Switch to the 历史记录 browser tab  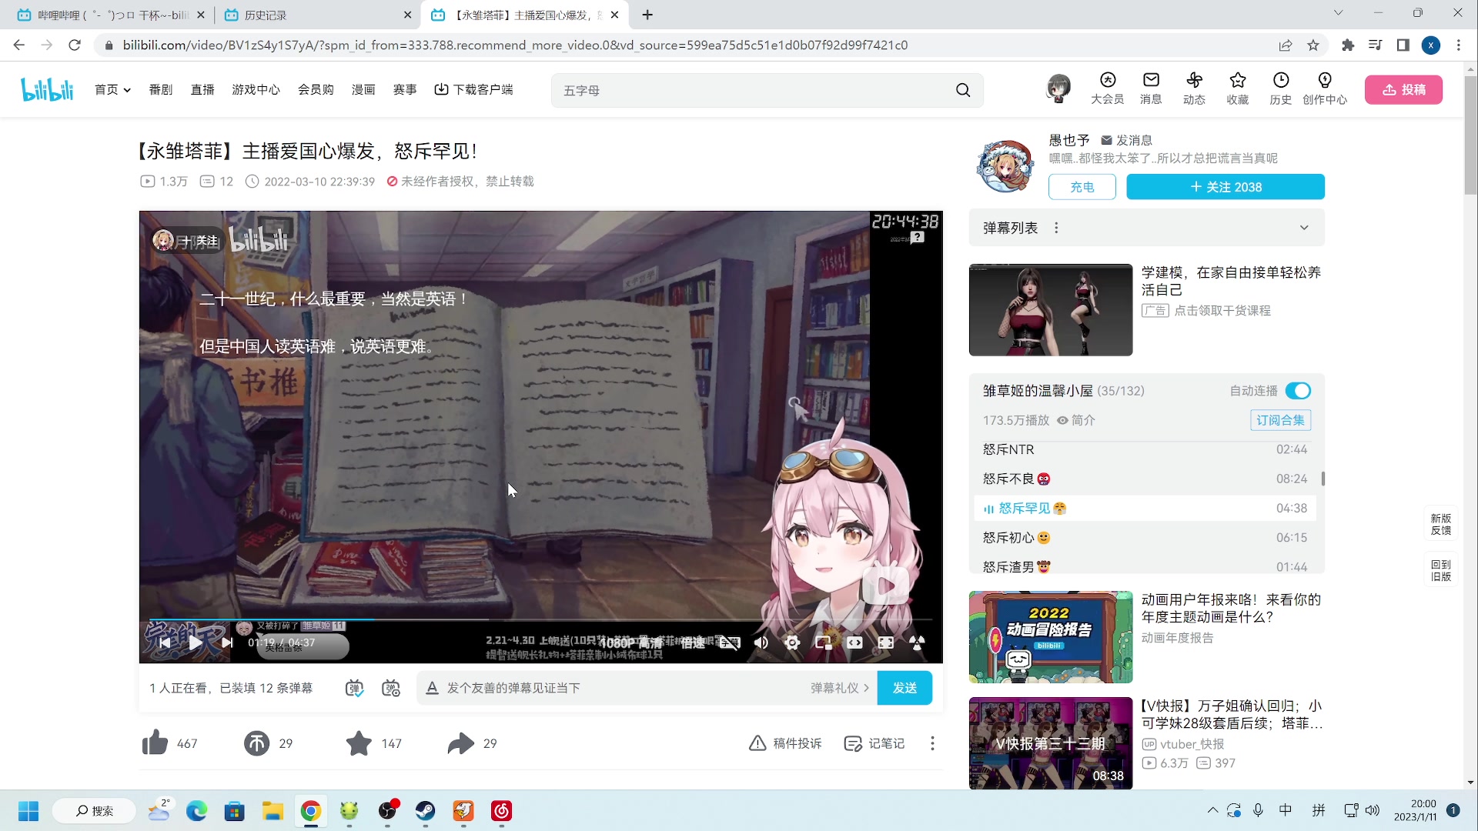tap(265, 15)
